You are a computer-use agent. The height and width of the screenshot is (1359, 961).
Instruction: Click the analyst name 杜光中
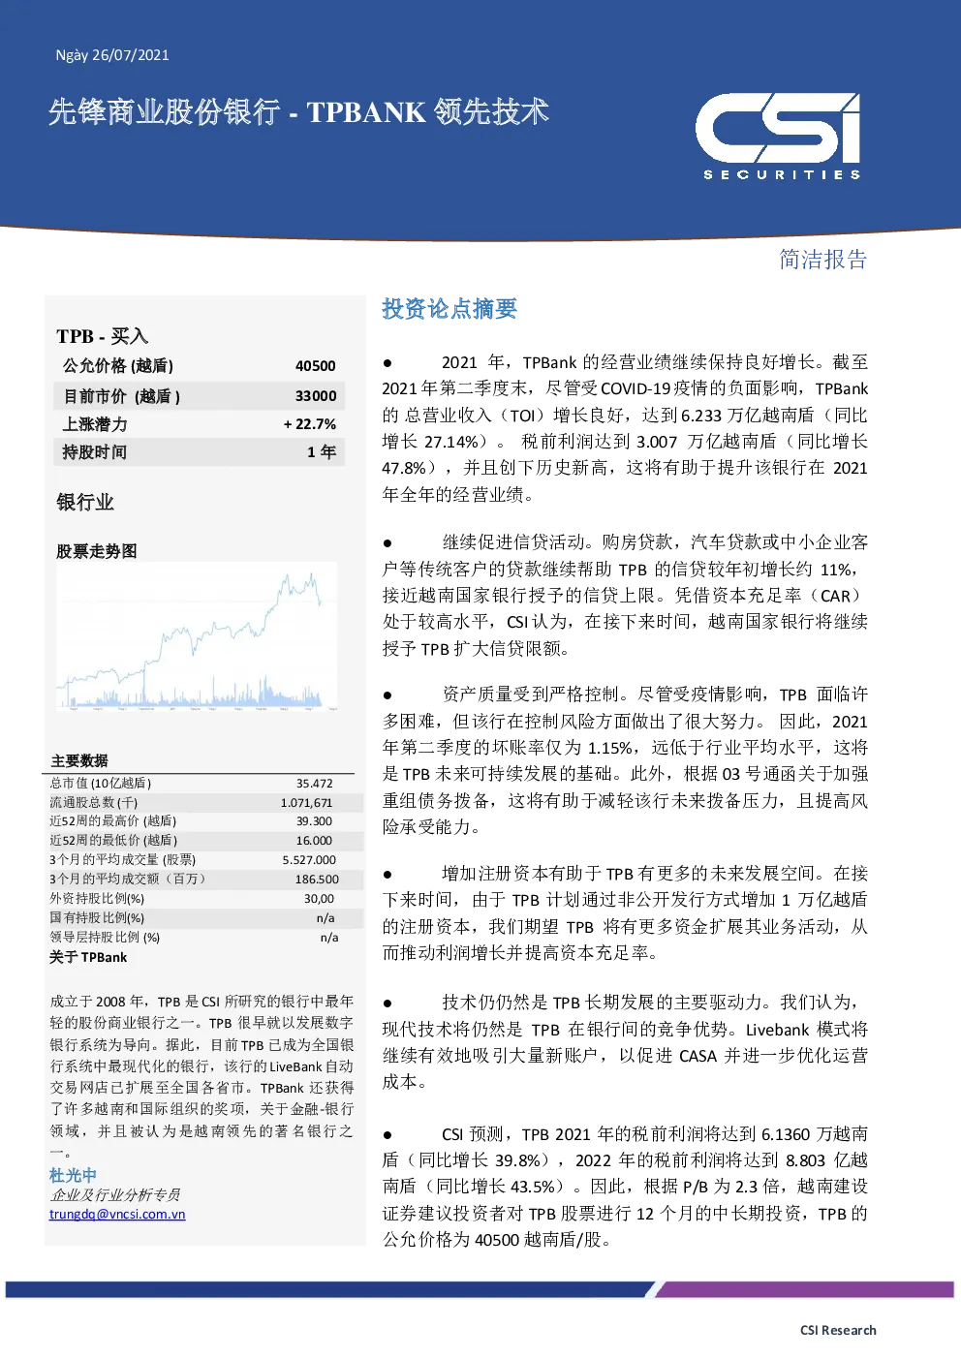(x=73, y=1175)
